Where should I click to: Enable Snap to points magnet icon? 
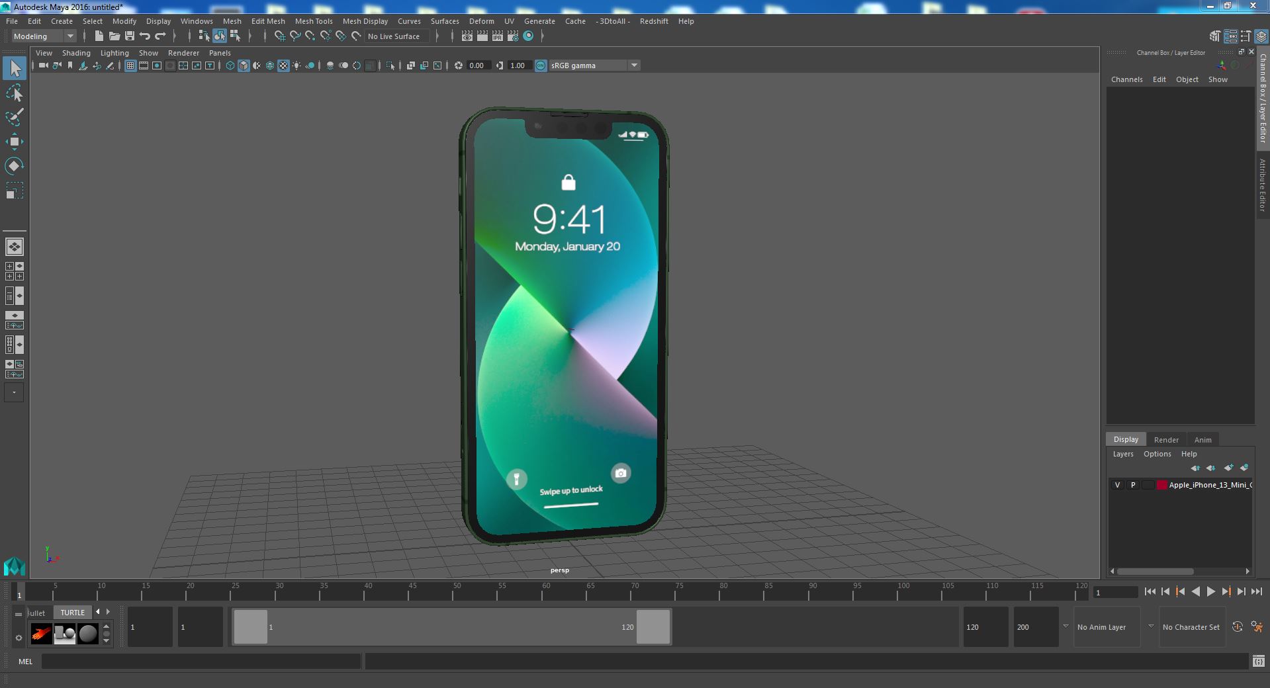(x=310, y=36)
